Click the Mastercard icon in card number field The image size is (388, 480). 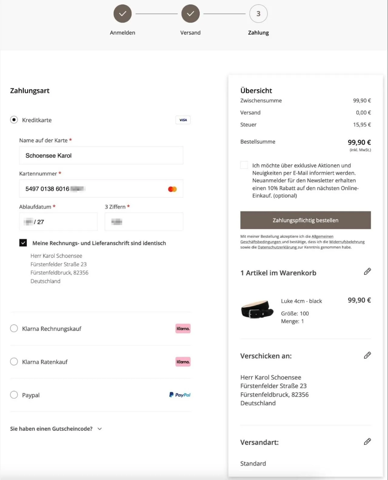172,189
